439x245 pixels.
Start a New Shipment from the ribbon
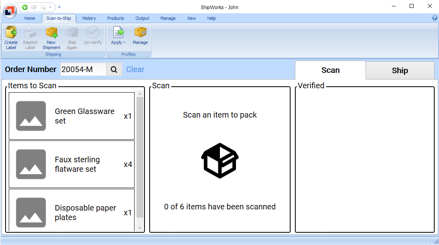(51, 38)
